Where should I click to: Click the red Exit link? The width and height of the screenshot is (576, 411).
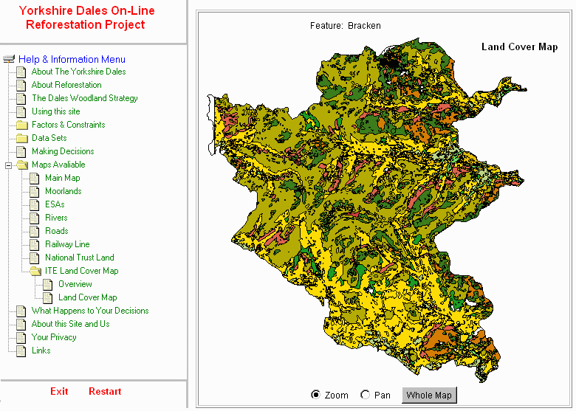point(59,391)
